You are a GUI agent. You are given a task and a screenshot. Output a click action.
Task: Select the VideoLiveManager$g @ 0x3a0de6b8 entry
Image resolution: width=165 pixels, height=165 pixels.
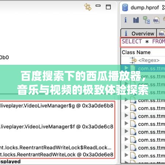pyautogui.click(x=57, y=106)
